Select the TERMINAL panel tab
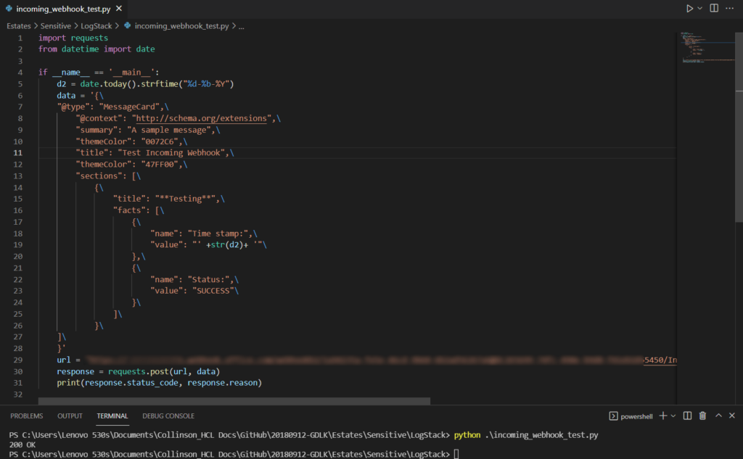743x459 pixels. point(112,416)
